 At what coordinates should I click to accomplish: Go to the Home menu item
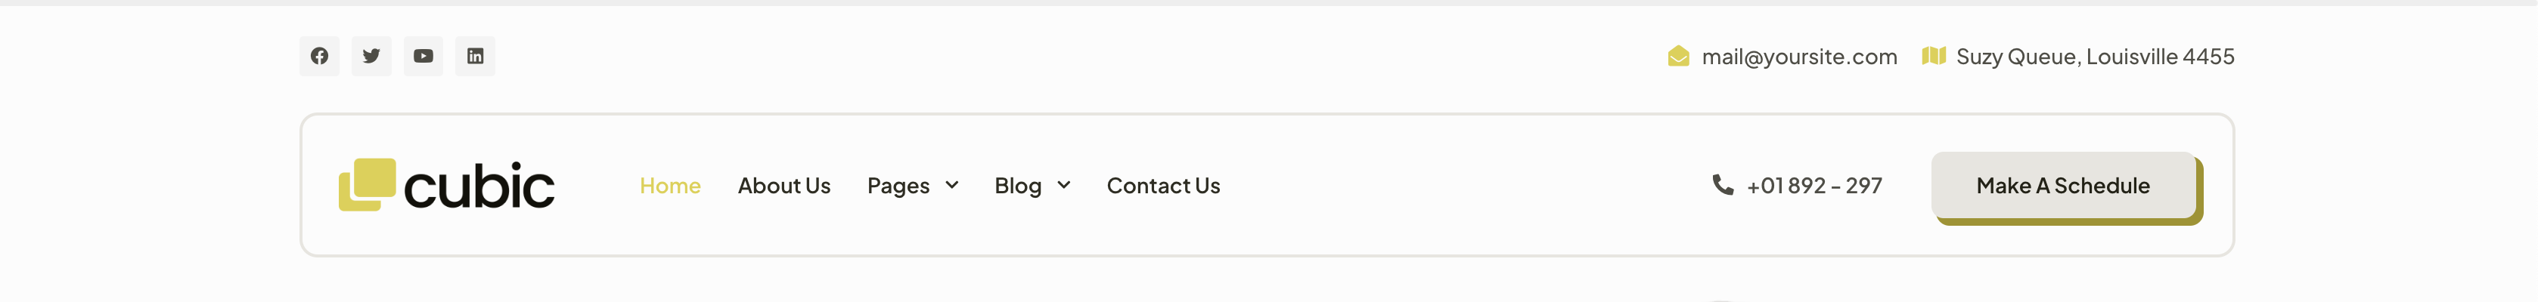[x=670, y=186]
